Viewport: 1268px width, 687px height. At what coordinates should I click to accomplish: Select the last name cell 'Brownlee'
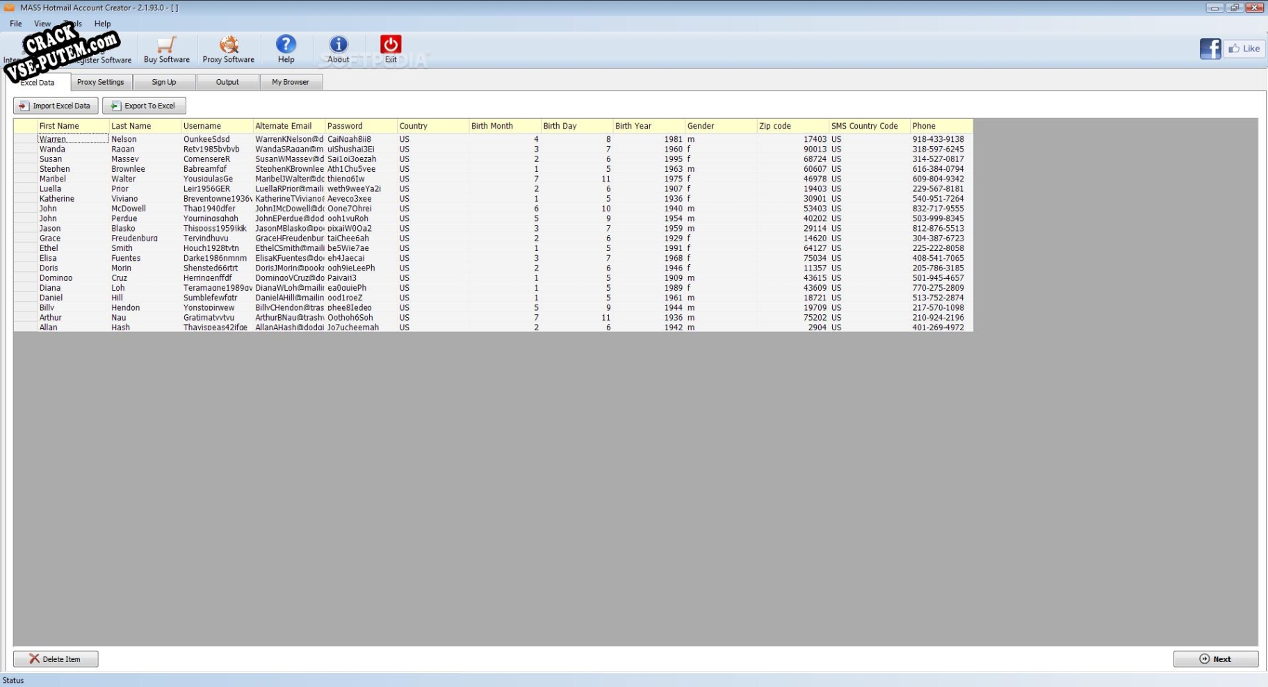click(145, 169)
